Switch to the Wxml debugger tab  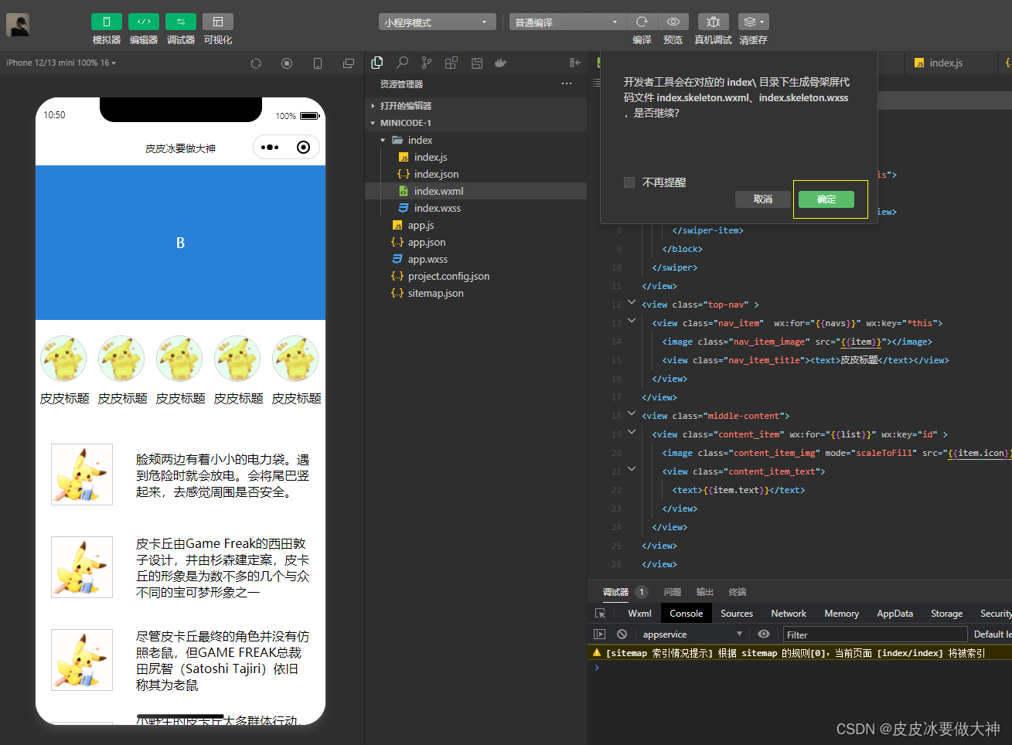click(x=639, y=613)
